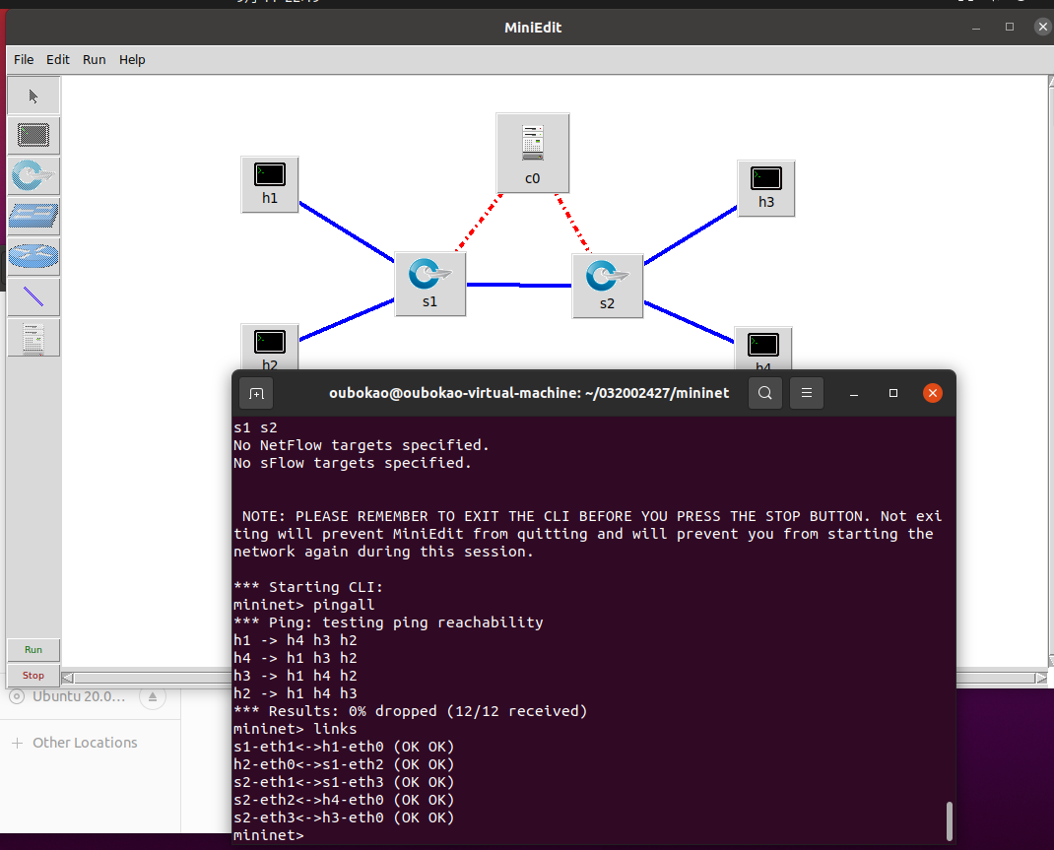
Task: Close the terminal window
Action: point(932,393)
